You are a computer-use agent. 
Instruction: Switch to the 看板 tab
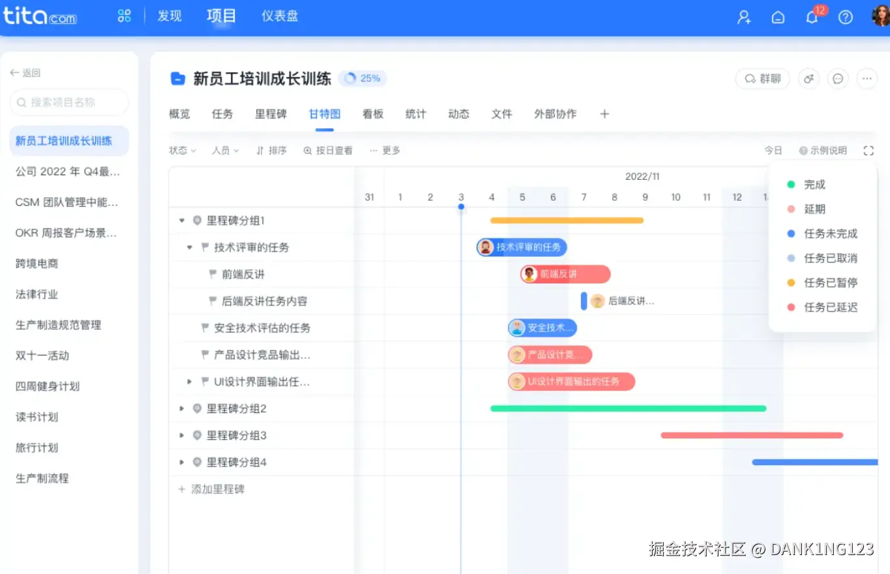(372, 113)
